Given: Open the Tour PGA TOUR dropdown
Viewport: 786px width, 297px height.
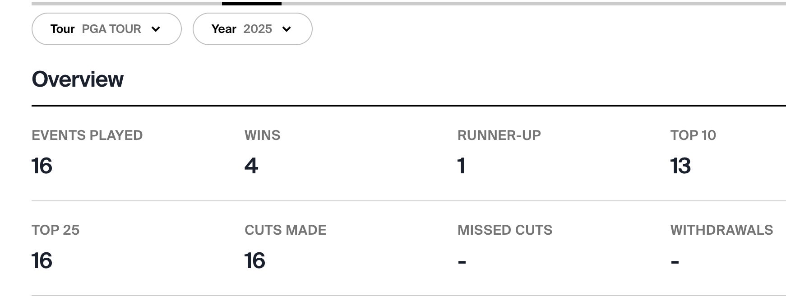Looking at the screenshot, I should [x=106, y=29].
